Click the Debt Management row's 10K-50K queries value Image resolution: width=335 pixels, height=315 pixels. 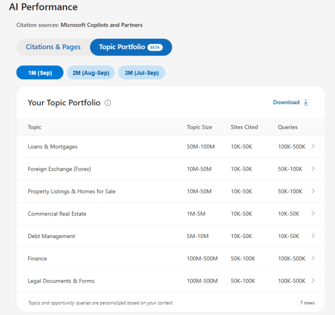289,236
